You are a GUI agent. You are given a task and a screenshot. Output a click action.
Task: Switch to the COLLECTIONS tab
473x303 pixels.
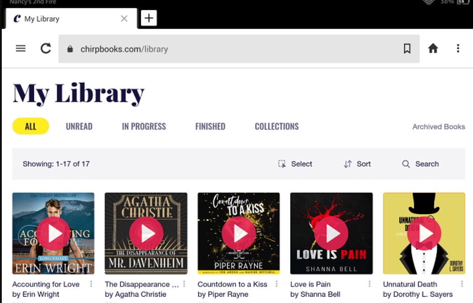(276, 126)
